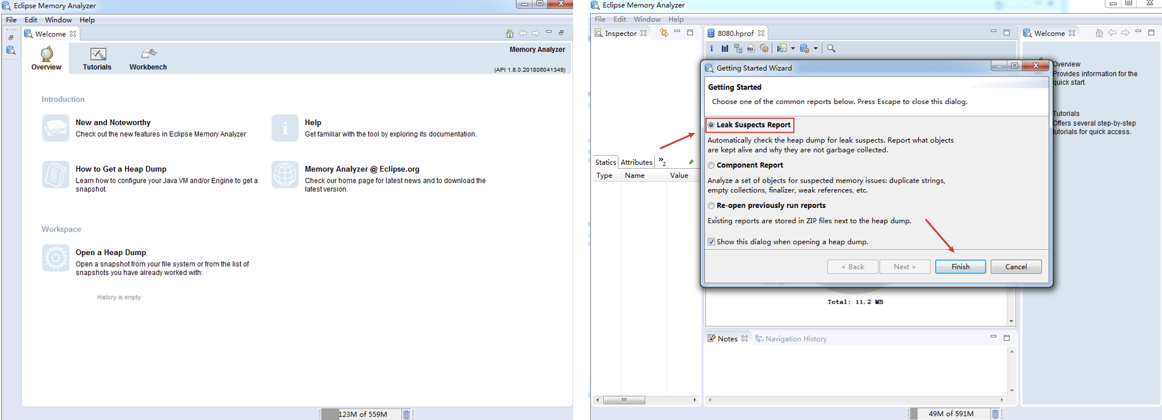1162x420 pixels.
Task: Open the Help introduction link
Action: 313,122
